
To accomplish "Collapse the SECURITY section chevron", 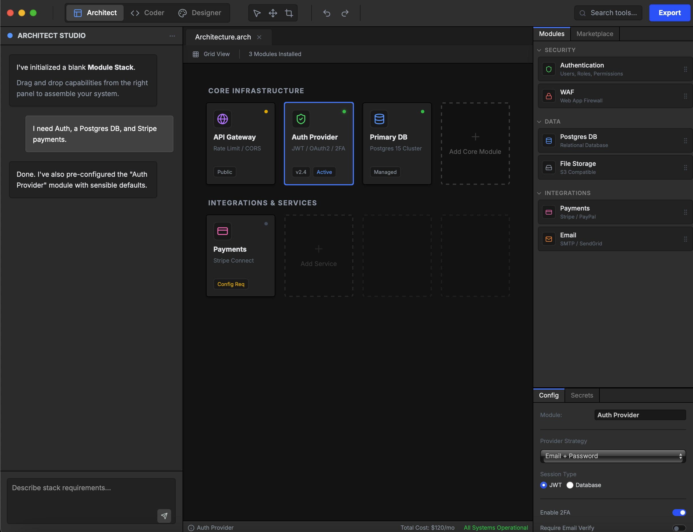I will tap(539, 50).
